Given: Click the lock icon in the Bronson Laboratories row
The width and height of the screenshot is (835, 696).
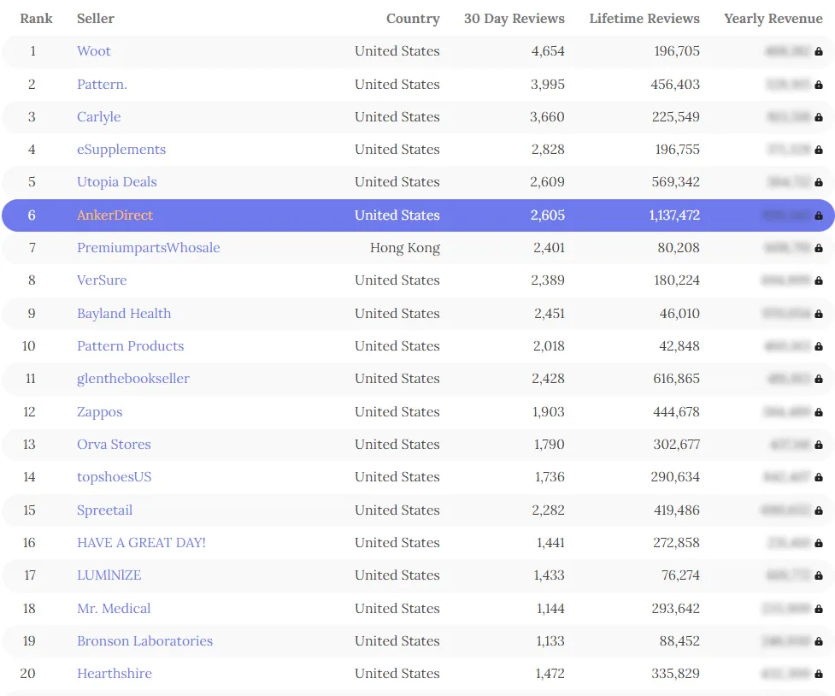Looking at the screenshot, I should pos(819,641).
